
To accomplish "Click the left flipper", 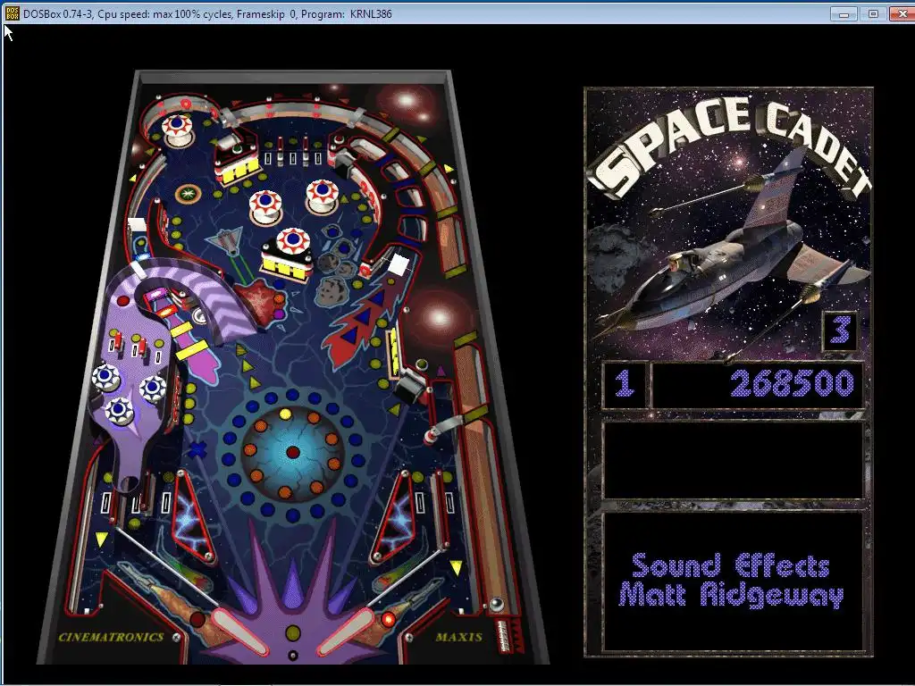I will tap(240, 632).
